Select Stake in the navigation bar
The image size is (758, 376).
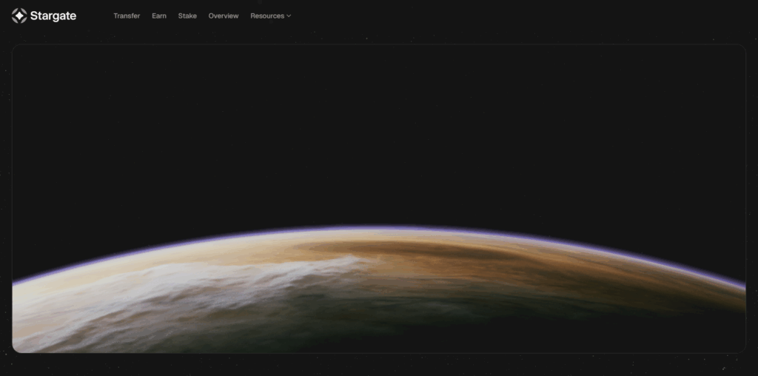(x=187, y=16)
